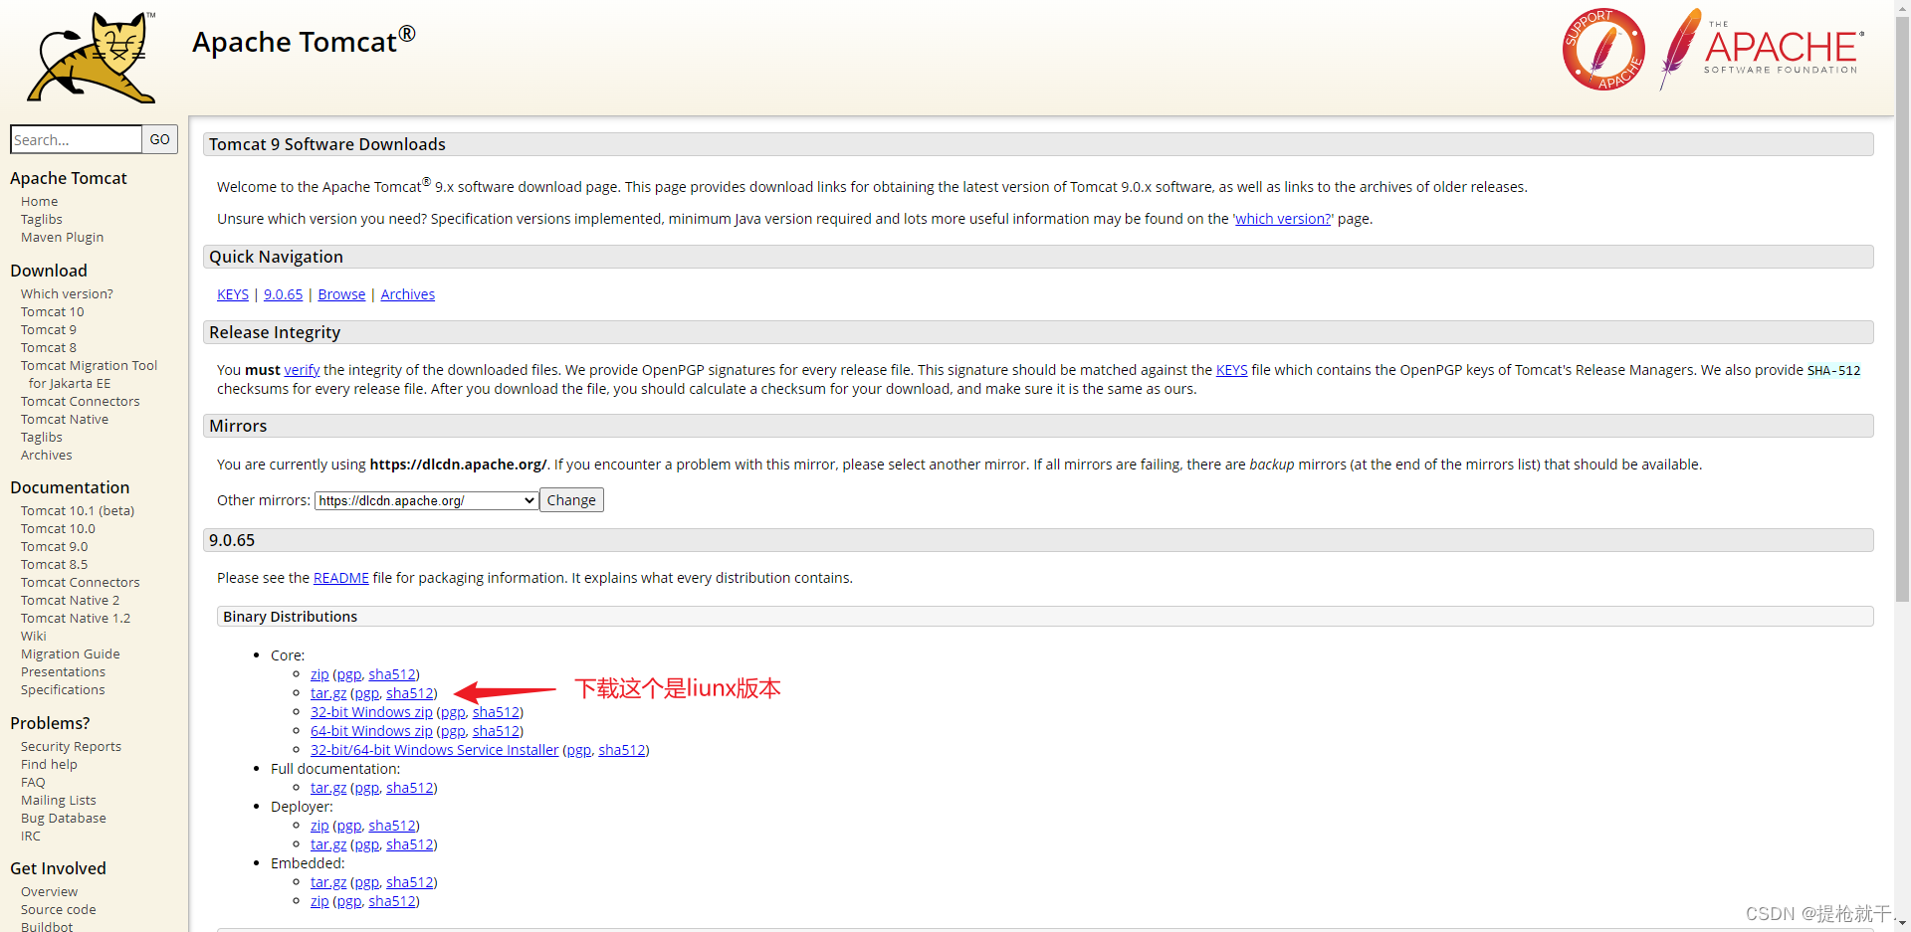Open Tomcat 10.0 documentation link

59,529
